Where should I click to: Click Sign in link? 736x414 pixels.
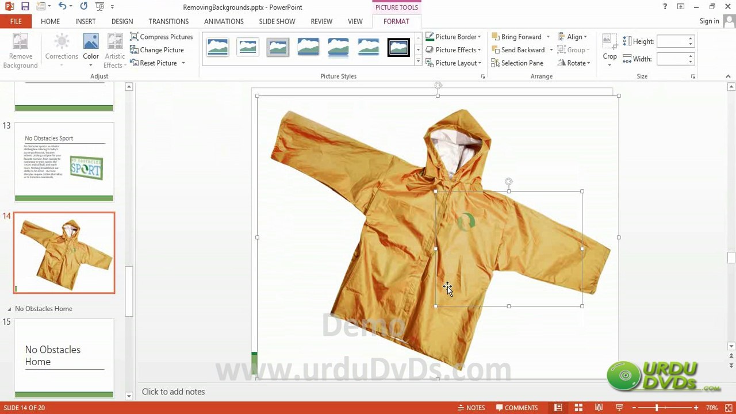tap(710, 21)
